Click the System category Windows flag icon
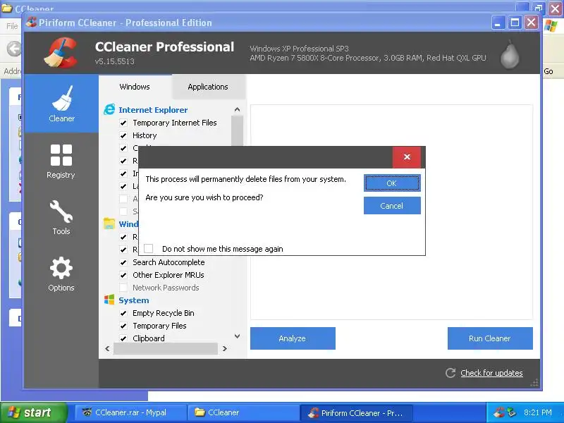The image size is (564, 423). click(109, 300)
